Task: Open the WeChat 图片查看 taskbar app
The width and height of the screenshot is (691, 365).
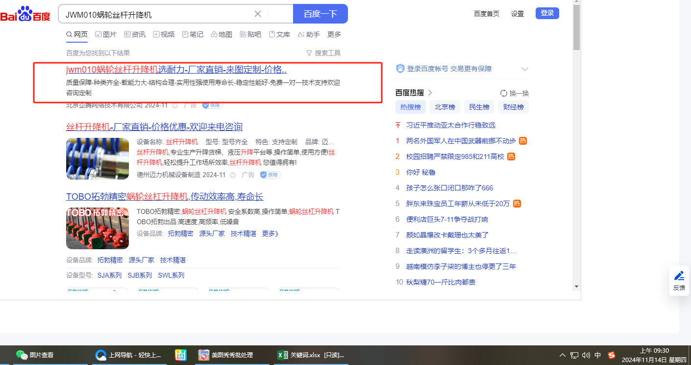Action: [34, 355]
